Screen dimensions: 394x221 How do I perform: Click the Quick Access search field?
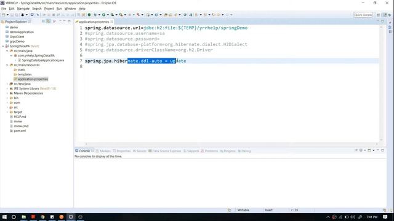363,15
